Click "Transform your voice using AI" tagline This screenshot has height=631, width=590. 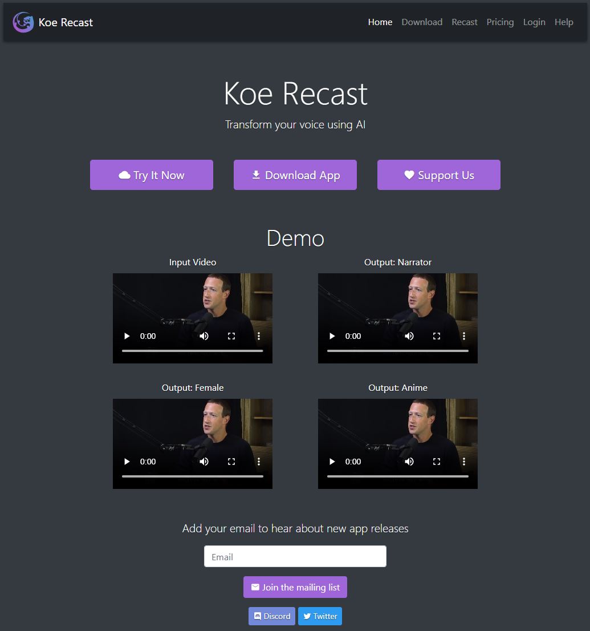click(295, 125)
